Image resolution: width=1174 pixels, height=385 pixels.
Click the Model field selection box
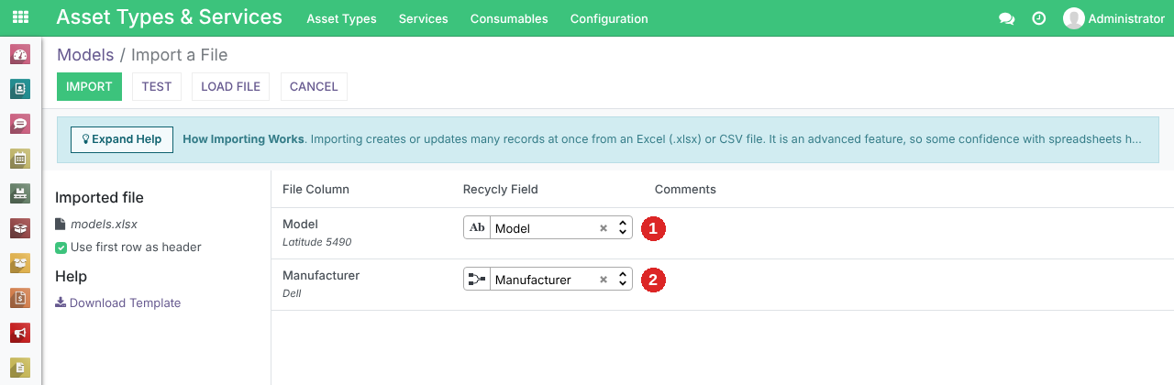548,228
